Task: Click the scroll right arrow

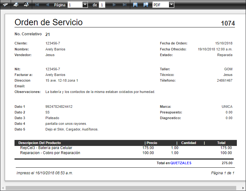Action: click(x=243, y=188)
